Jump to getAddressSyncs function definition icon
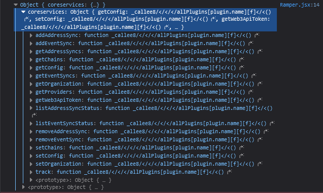 coord(260,51)
